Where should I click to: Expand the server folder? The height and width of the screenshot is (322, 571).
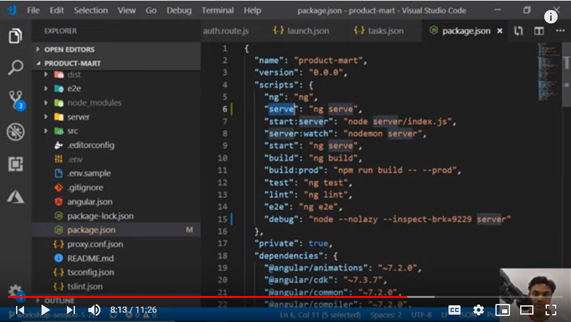click(78, 116)
